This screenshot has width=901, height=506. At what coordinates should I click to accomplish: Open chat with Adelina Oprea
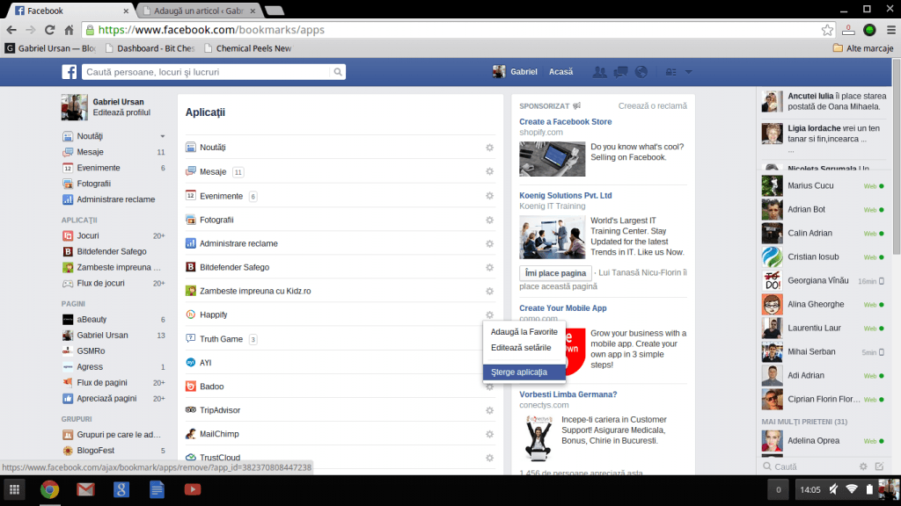tap(823, 441)
